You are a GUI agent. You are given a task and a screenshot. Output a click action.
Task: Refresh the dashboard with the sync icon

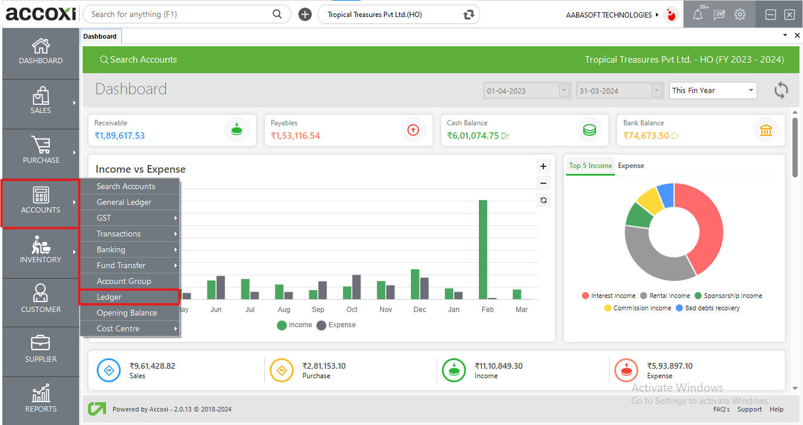point(781,90)
